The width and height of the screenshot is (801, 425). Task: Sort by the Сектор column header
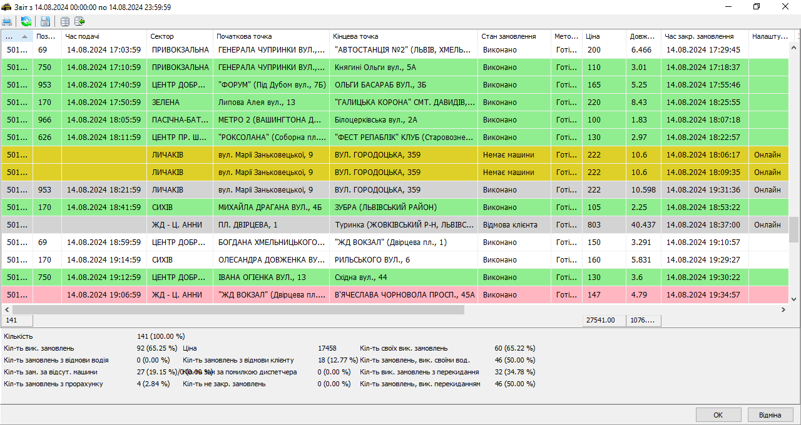click(180, 36)
